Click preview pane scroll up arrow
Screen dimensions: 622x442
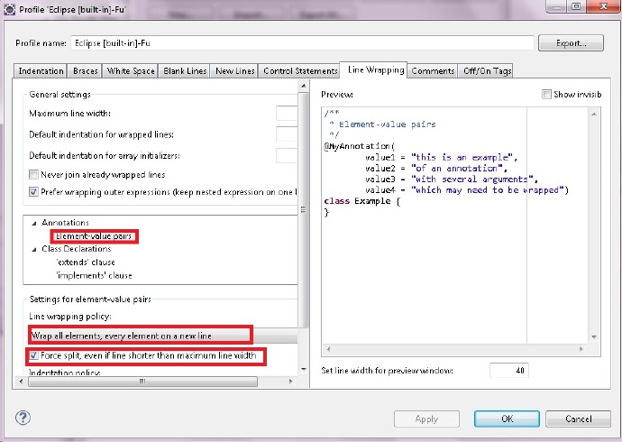(594, 115)
